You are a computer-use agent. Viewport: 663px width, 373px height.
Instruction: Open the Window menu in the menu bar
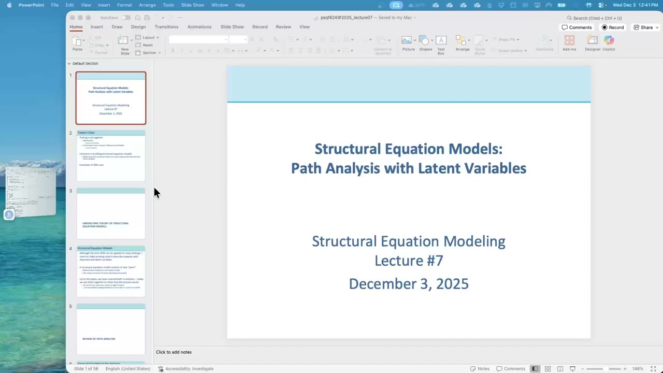pyautogui.click(x=220, y=5)
